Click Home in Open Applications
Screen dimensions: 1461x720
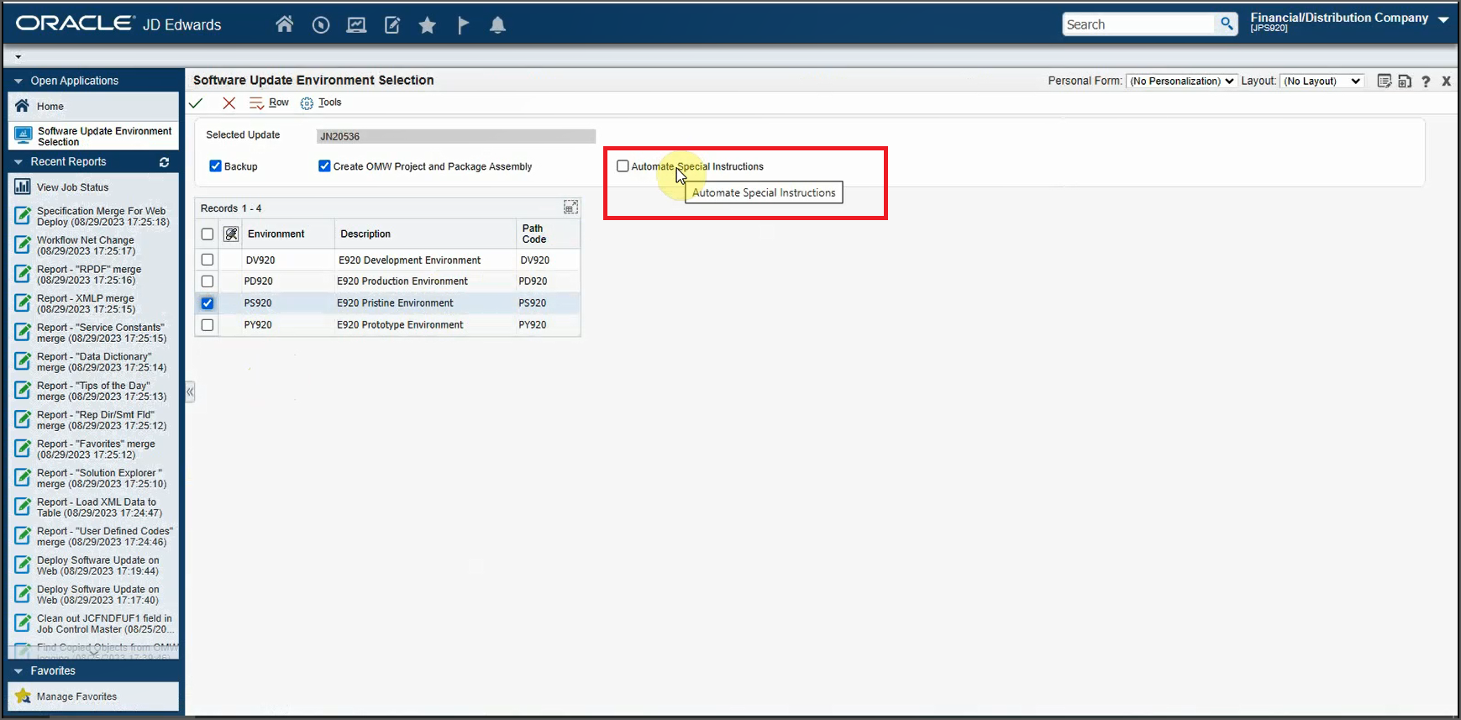(x=93, y=107)
